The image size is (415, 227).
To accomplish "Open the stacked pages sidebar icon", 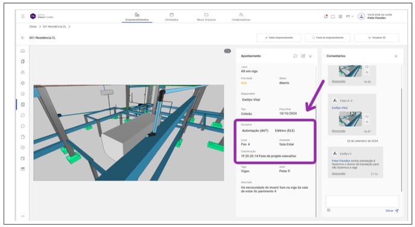I will [23, 61].
